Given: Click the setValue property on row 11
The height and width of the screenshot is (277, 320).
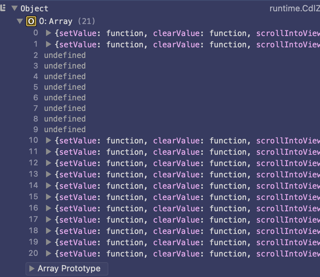Looking at the screenshot, I should 78,152.
